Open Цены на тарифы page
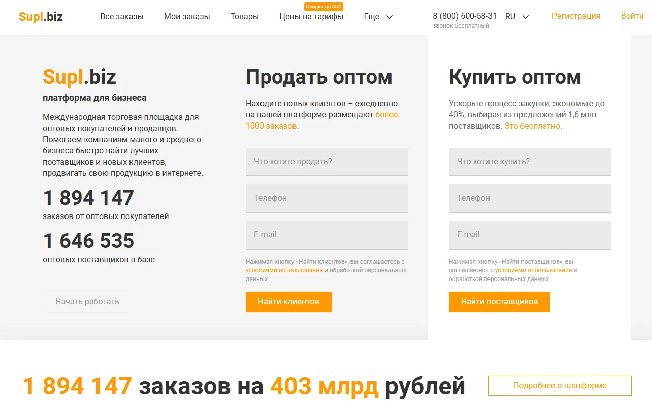This screenshot has height=403, width=652. coord(311,17)
